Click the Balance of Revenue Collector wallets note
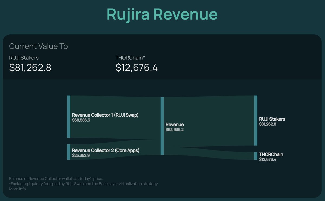Screen dimensions: 325x201 click(56, 179)
